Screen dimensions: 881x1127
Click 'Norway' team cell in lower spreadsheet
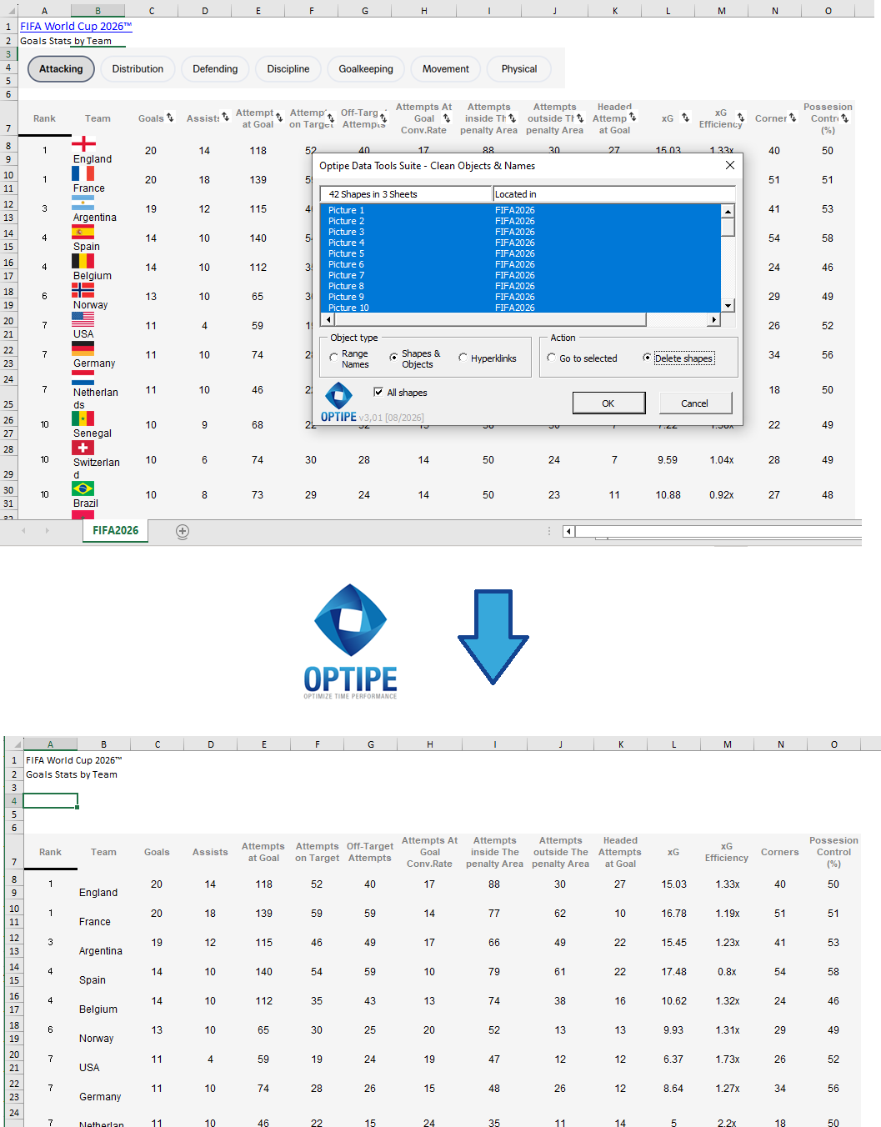[x=97, y=1039]
